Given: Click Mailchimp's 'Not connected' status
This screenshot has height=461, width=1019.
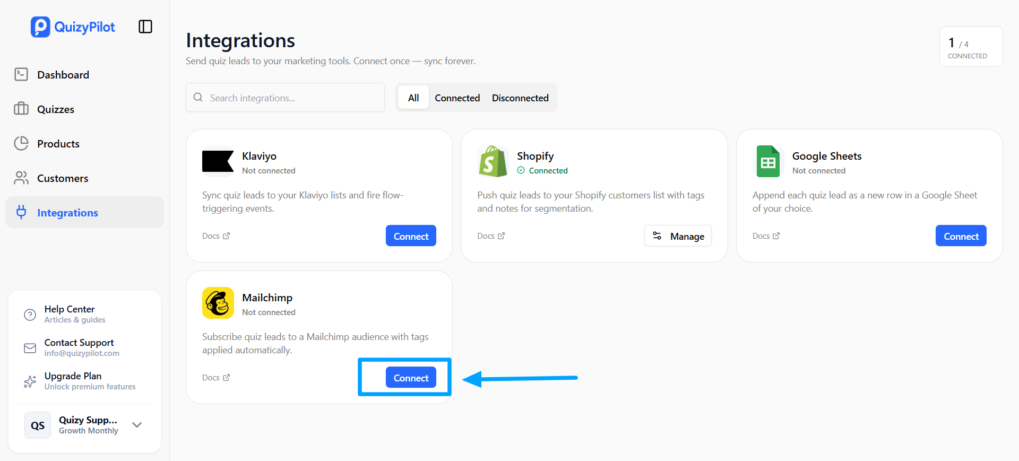Looking at the screenshot, I should 269,312.
